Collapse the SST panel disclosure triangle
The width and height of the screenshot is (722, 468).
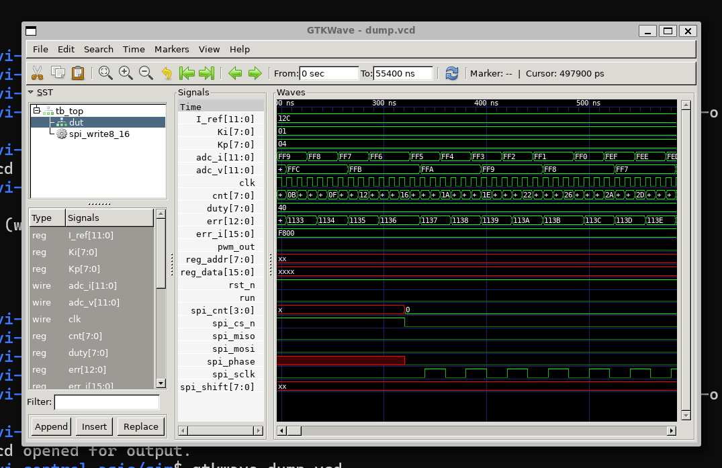coord(31,92)
